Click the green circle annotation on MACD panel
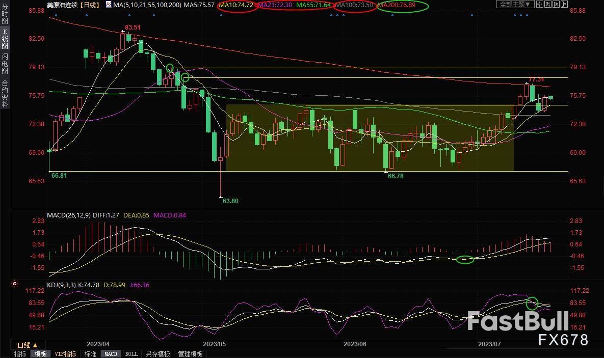 click(x=465, y=260)
